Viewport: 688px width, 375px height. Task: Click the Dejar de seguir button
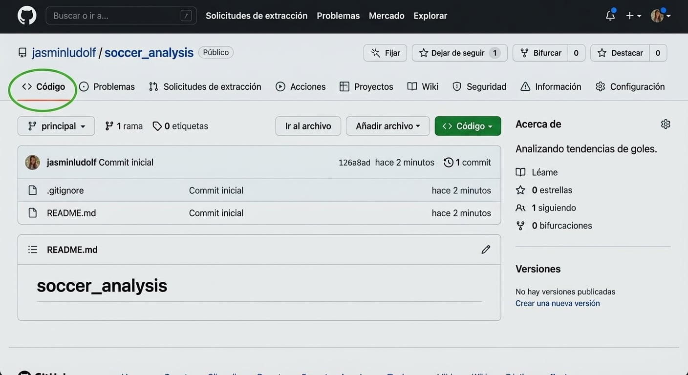click(x=460, y=53)
